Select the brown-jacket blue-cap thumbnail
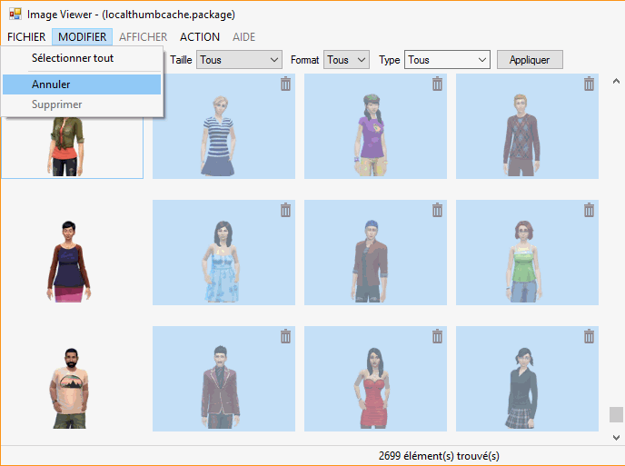 pos(375,253)
